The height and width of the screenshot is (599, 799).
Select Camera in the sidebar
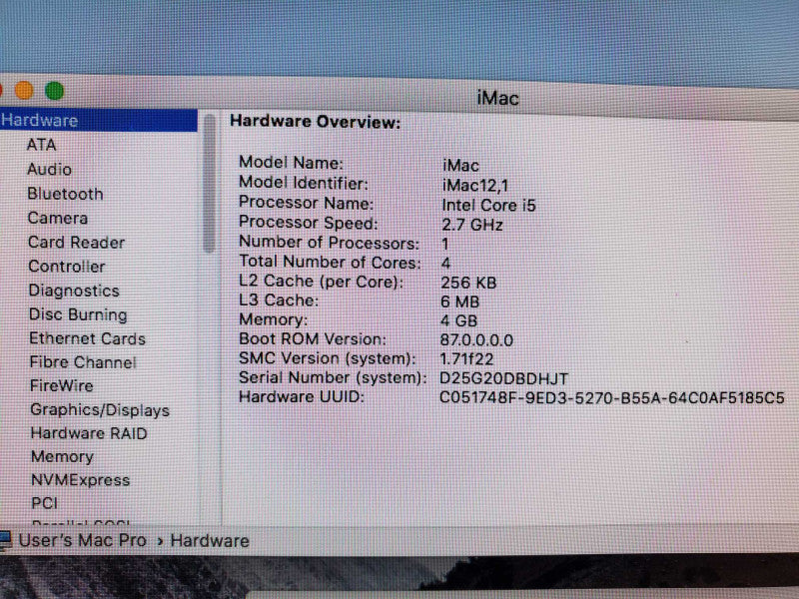[x=58, y=218]
